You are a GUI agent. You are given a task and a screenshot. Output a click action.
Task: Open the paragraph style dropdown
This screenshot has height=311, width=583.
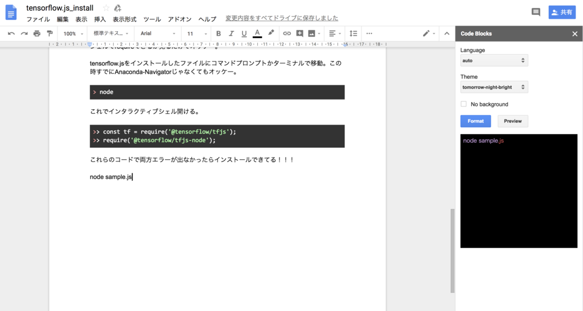coord(111,34)
